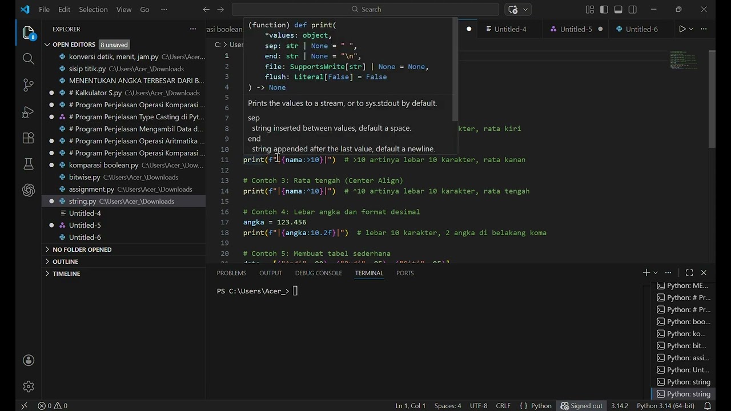Open the Search view in activity bar

29,58
